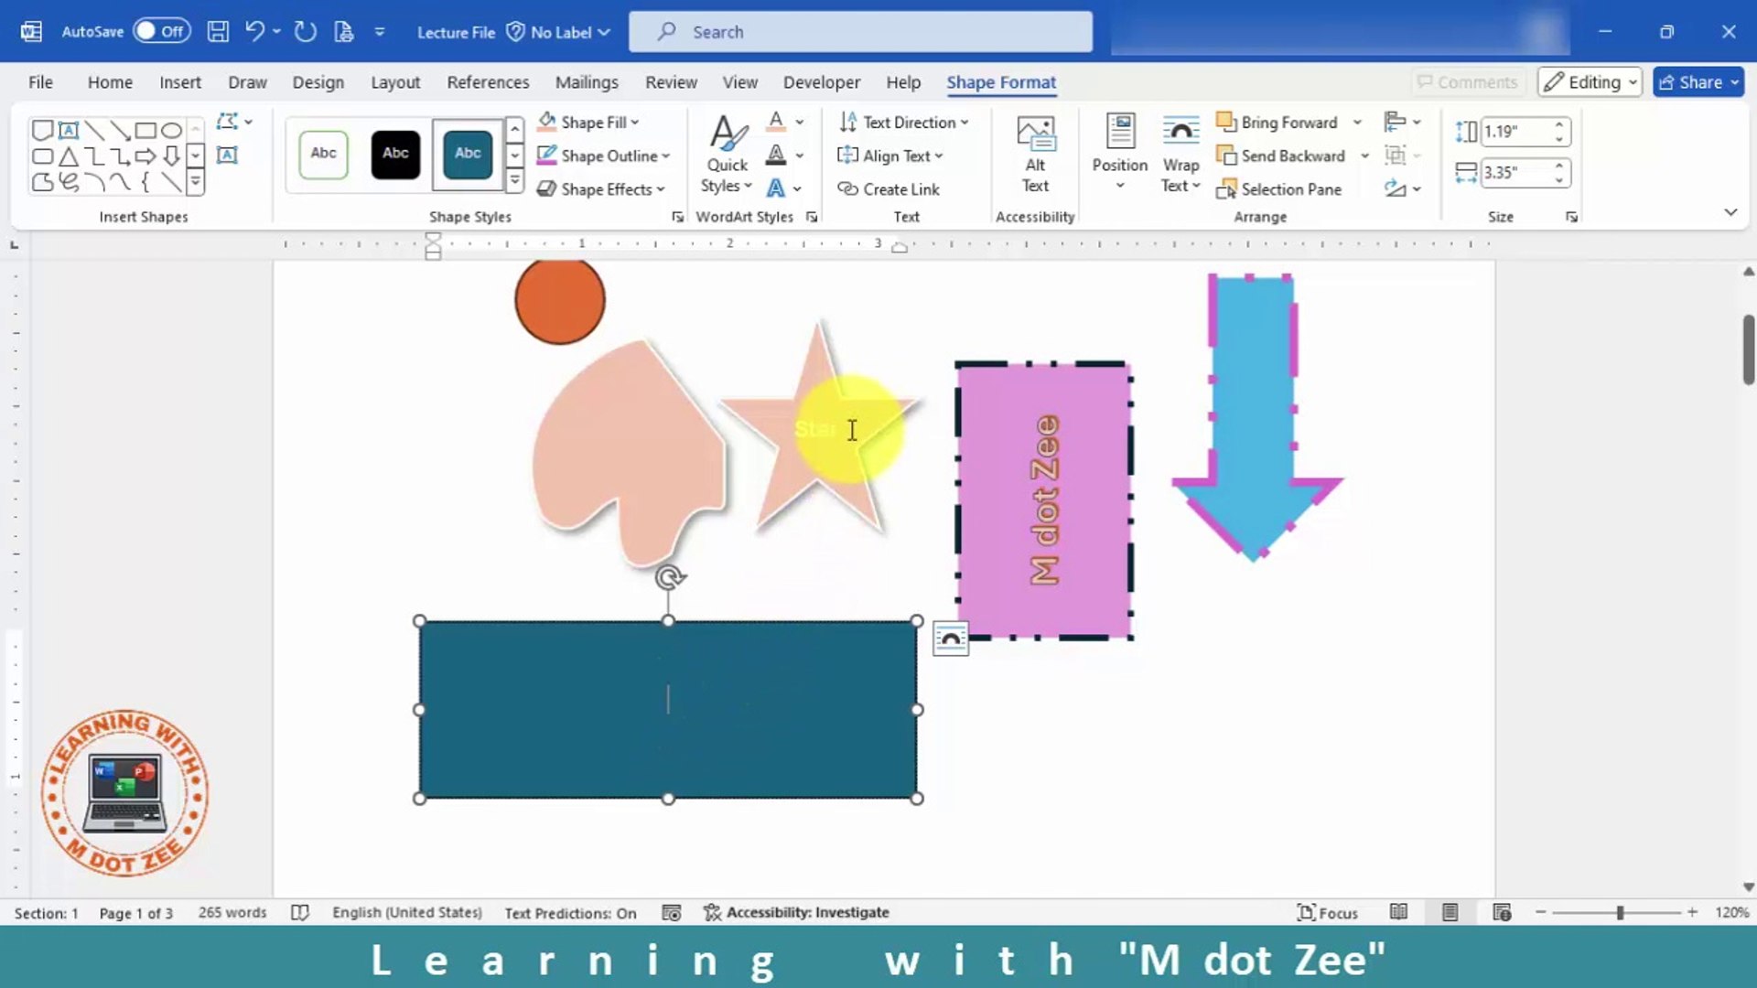The height and width of the screenshot is (988, 1757).
Task: Click the shape height input field
Action: pos(1514,131)
